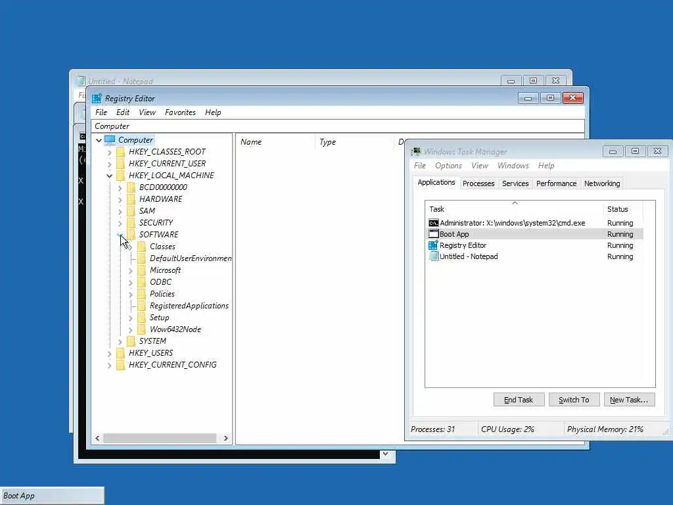
Task: Click the Task Manager title bar icon
Action: point(416,152)
